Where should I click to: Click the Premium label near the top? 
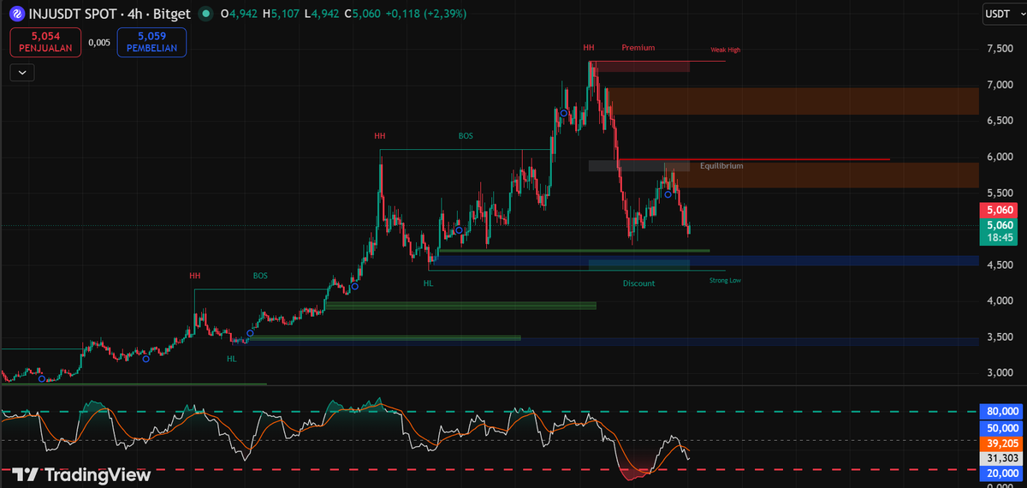tap(638, 48)
